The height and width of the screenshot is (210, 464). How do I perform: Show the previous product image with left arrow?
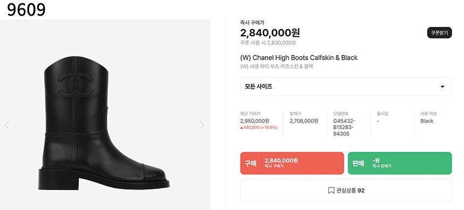pyautogui.click(x=7, y=125)
